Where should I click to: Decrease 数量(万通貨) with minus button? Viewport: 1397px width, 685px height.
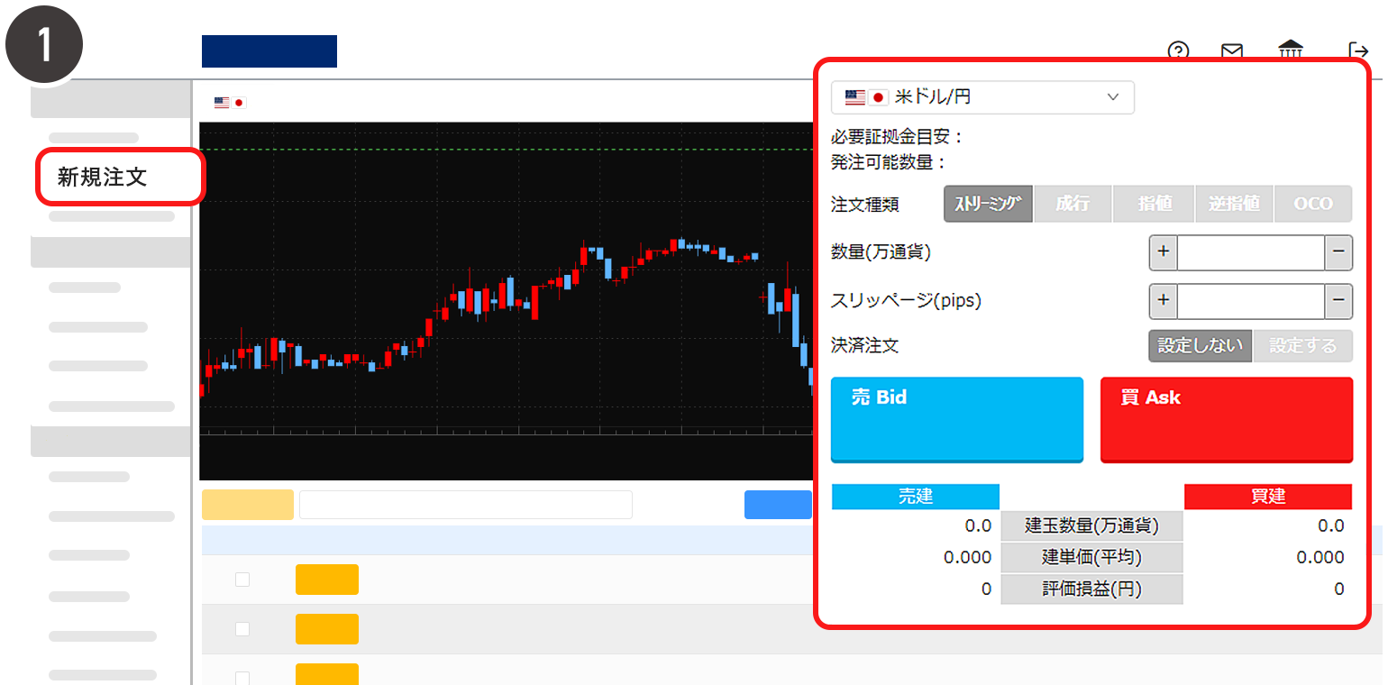pos(1338,252)
